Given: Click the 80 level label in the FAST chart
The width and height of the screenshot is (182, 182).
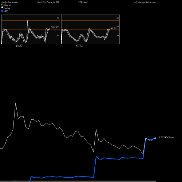Looking at the screenshot, I should click(58, 18).
